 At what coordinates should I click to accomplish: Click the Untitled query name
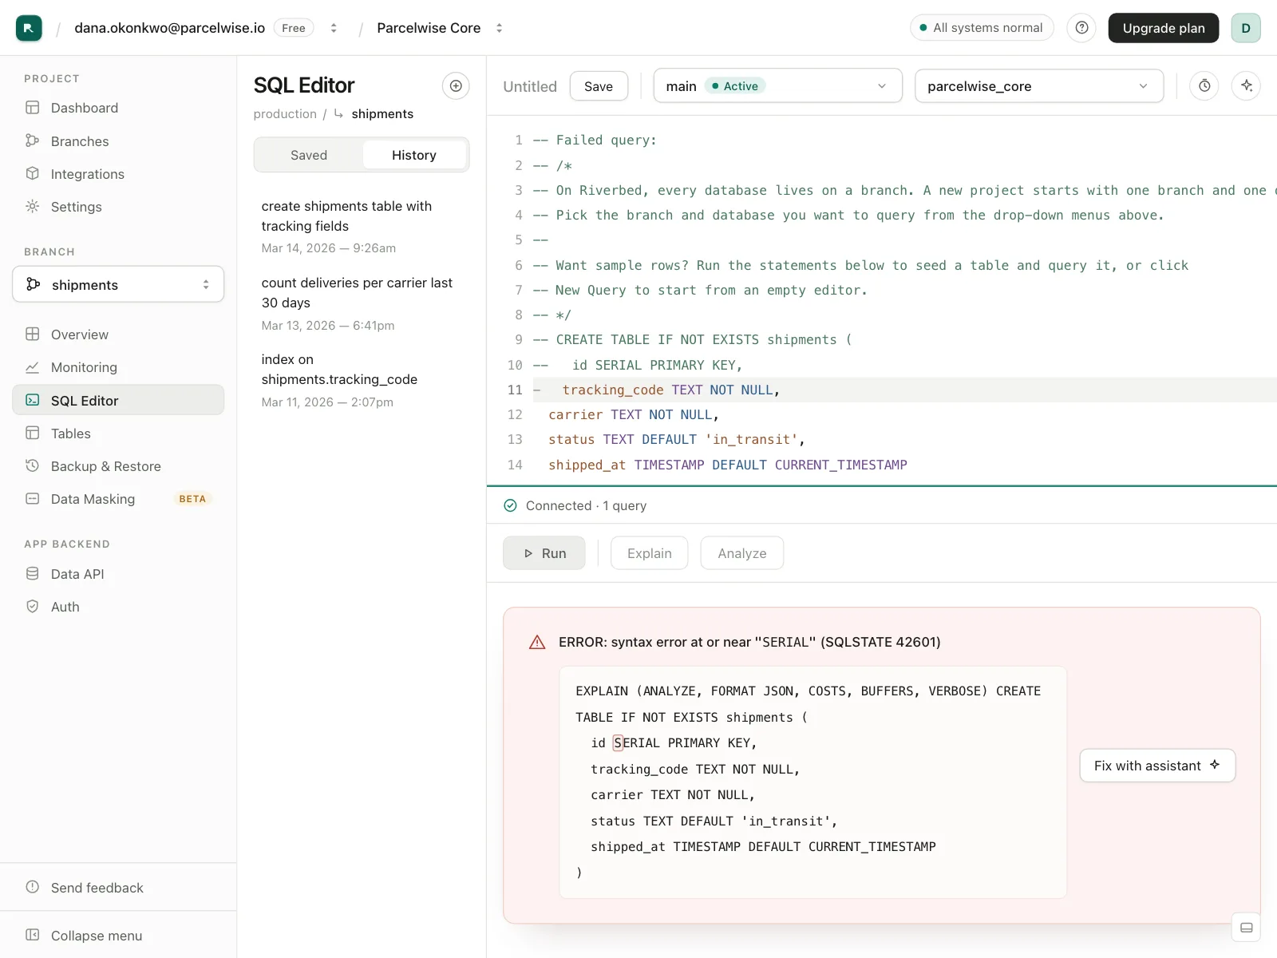[x=530, y=86]
